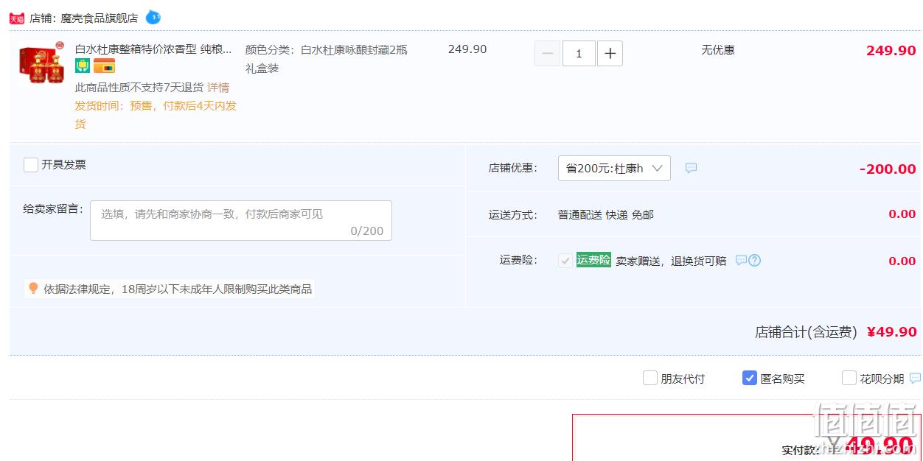Screen dimensions: 923x461
Task: Focus the seller message text box
Action: coord(241,220)
